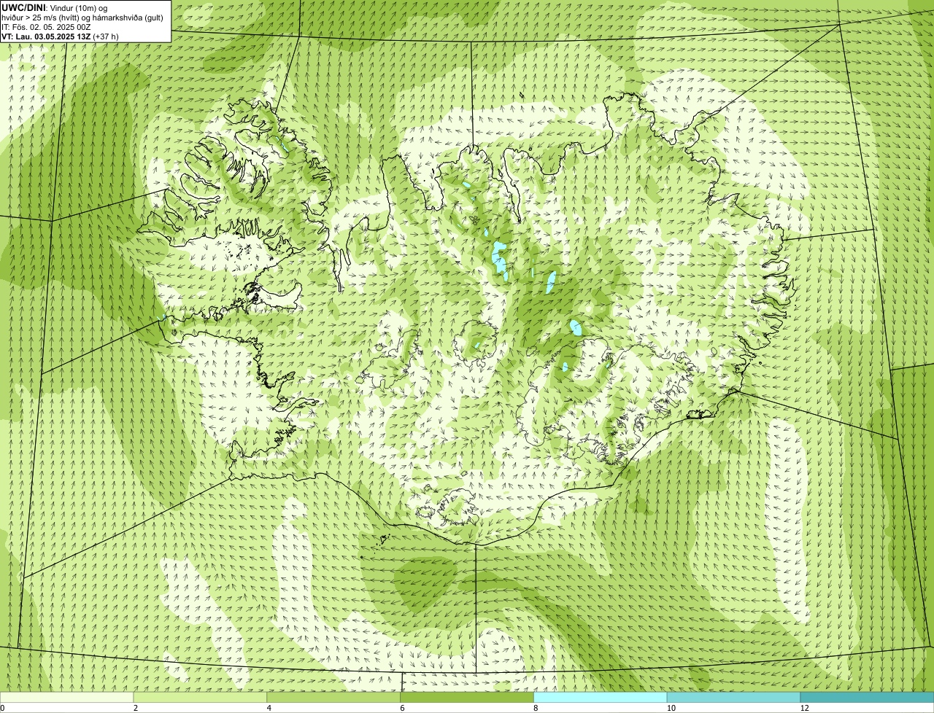Select the light cyan 8–10 color bar segment
The image size is (934, 713).
(601, 697)
